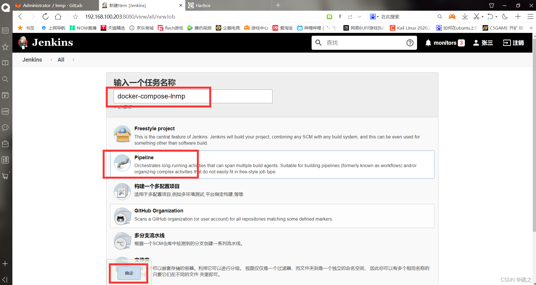Viewport: 536px width, 285px height.
Task: Click the All breadcrumb link
Action: (61, 60)
